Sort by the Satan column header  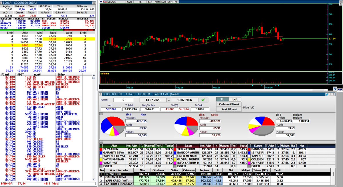(188, 145)
